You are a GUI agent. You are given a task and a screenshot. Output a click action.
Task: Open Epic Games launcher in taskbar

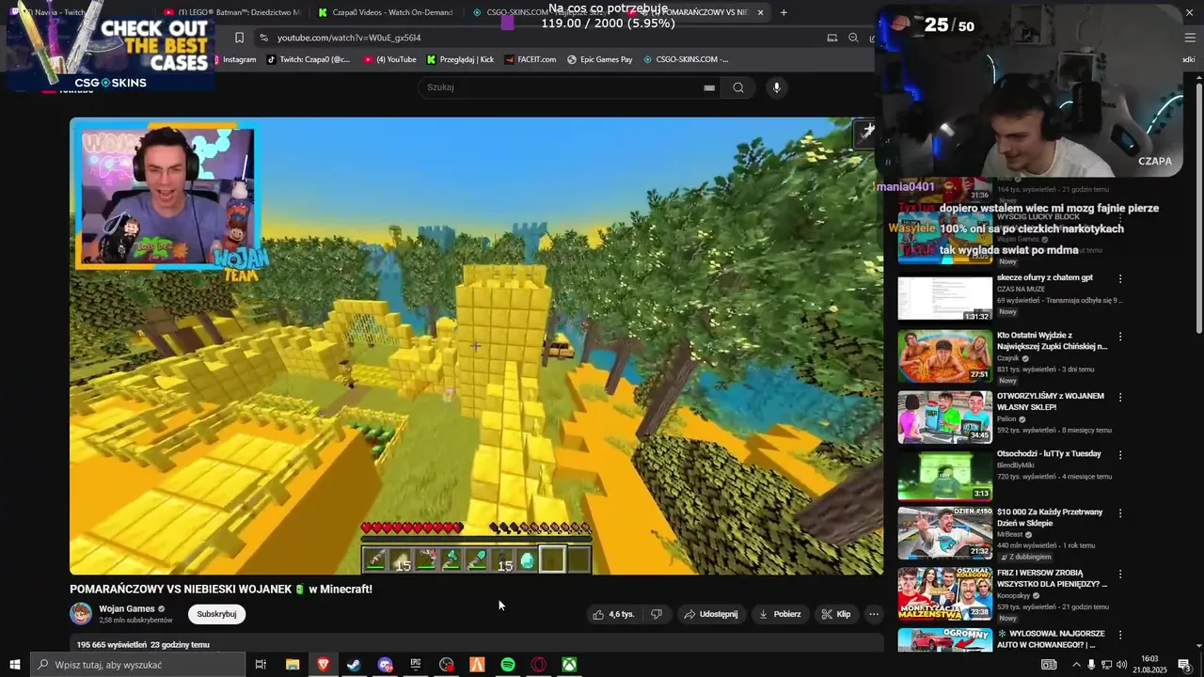416,665
